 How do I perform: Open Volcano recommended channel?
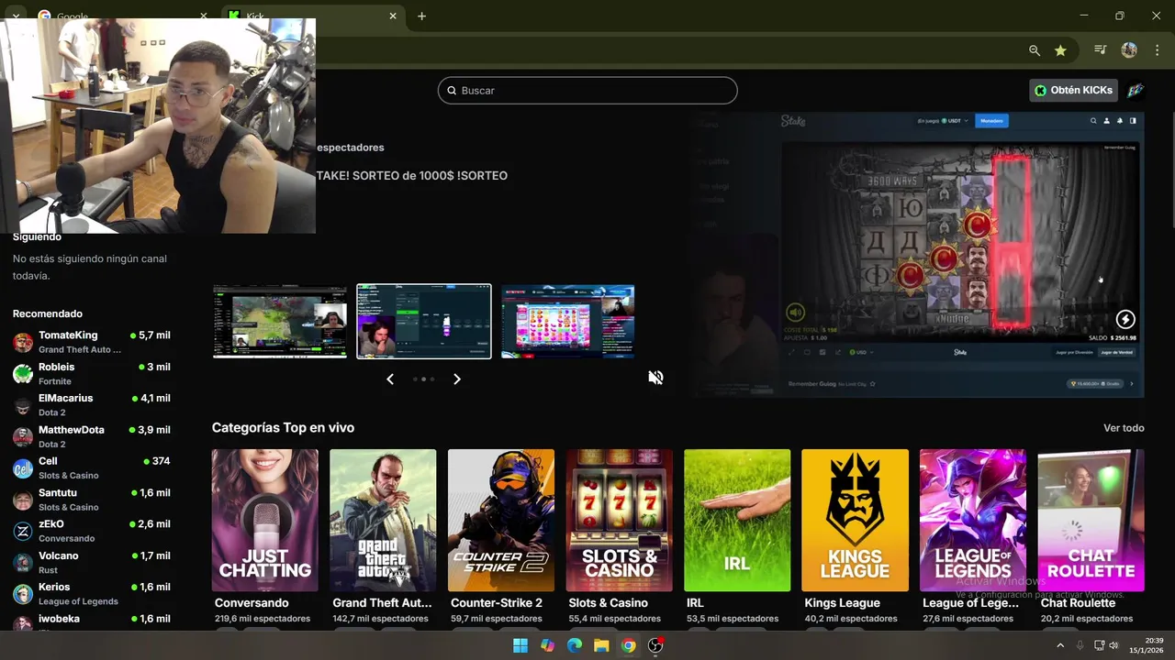(92, 562)
